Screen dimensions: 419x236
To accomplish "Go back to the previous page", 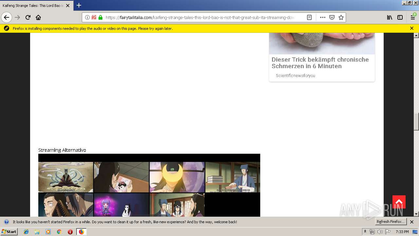I will coord(7,17).
